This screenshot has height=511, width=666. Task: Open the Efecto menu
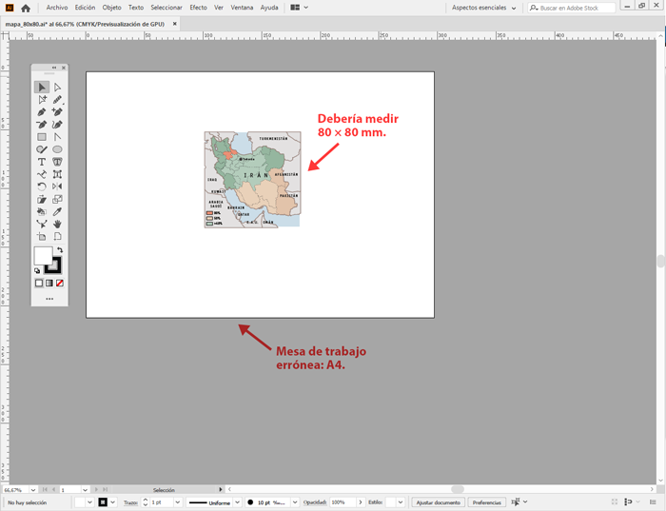point(198,8)
